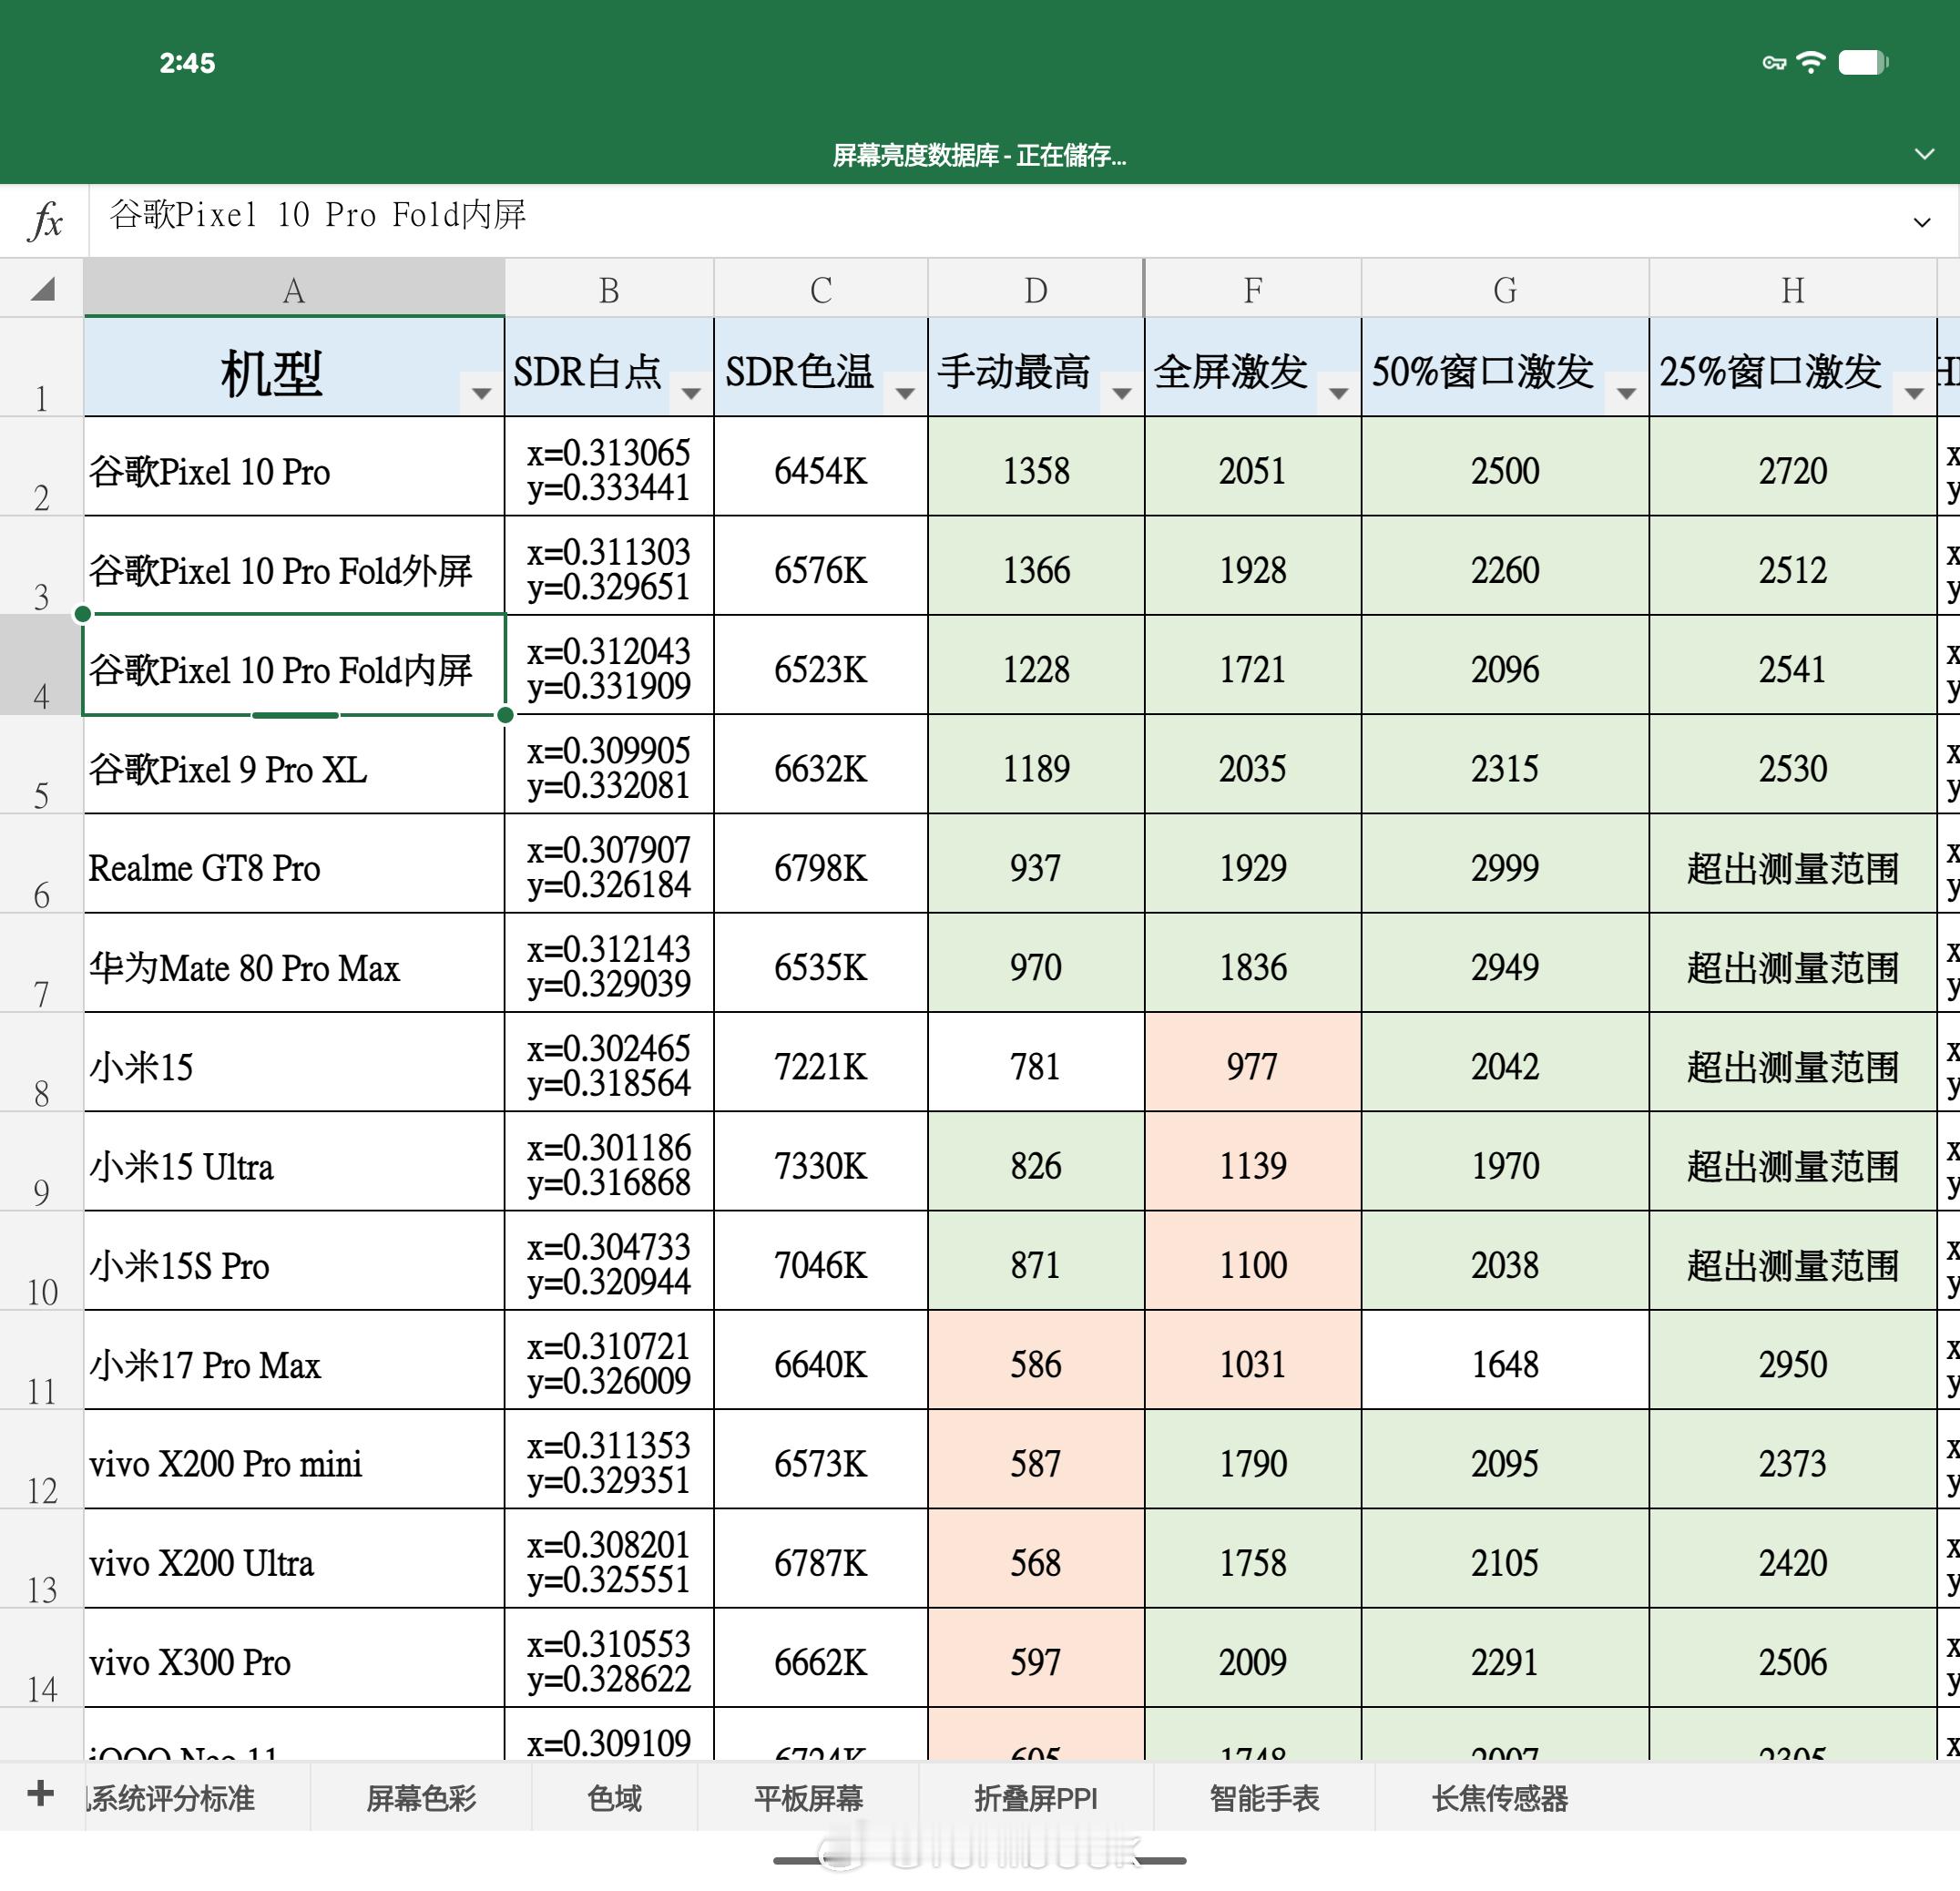The width and height of the screenshot is (1960, 1891).
Task: Tap the Wi-Fi status icon
Action: tap(1810, 62)
